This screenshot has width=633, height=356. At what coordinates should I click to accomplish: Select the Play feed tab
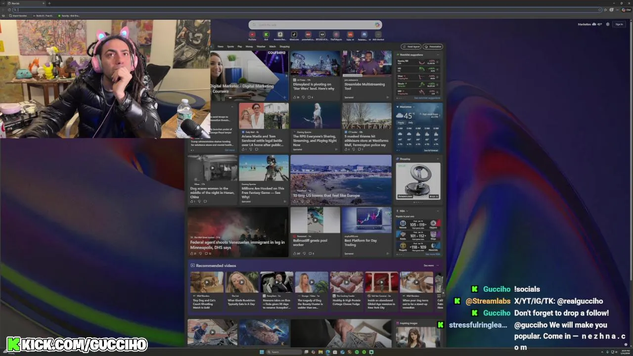[x=240, y=46]
